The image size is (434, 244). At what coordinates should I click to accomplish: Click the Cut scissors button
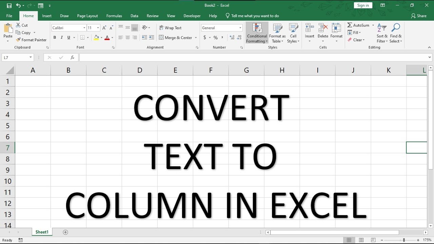coord(22,25)
